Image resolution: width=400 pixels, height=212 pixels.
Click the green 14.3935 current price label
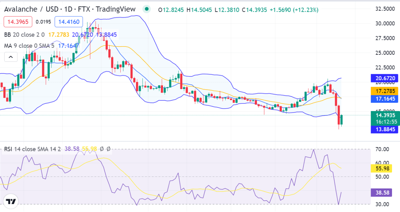point(385,115)
